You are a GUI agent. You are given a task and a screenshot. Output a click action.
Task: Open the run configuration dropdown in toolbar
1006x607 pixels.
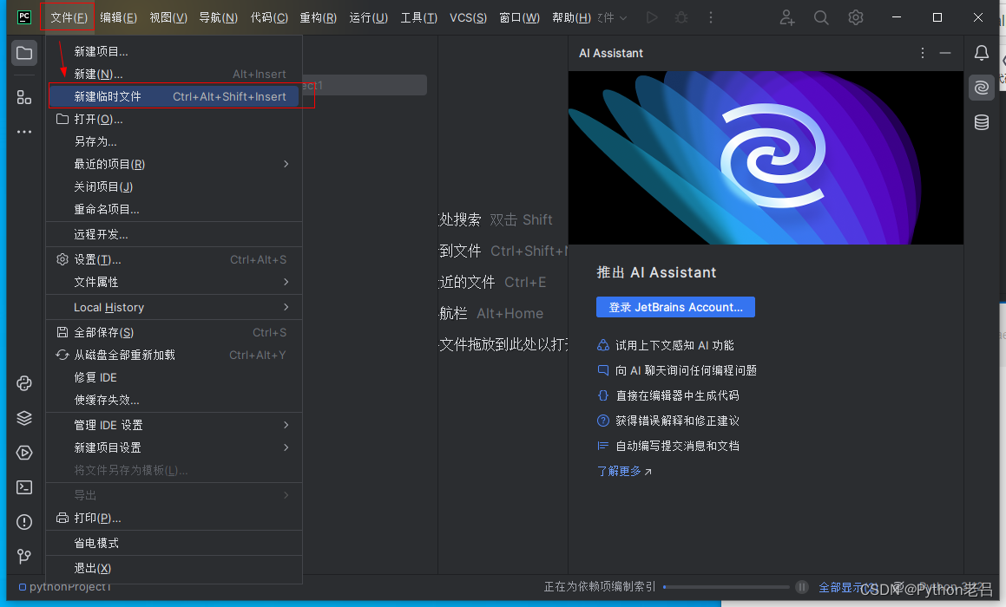pos(613,17)
